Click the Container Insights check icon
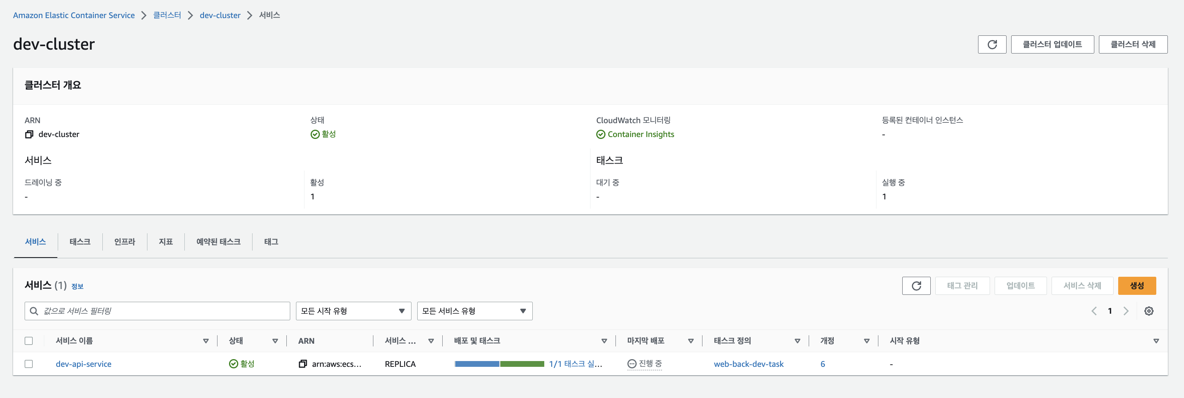This screenshot has width=1184, height=398. (x=600, y=134)
